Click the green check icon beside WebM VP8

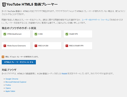pos(67,34)
